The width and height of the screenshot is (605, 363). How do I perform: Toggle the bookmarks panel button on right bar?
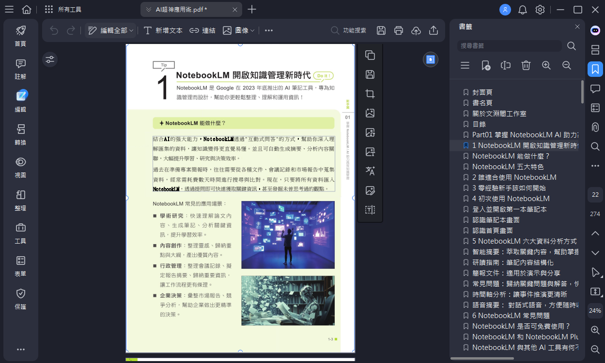(x=595, y=69)
